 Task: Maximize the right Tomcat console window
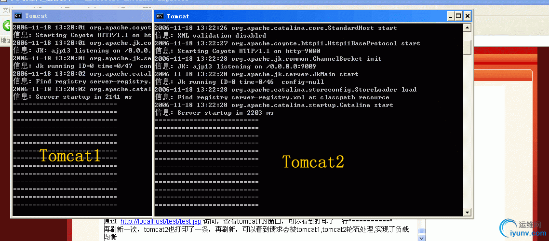[x=458, y=16]
